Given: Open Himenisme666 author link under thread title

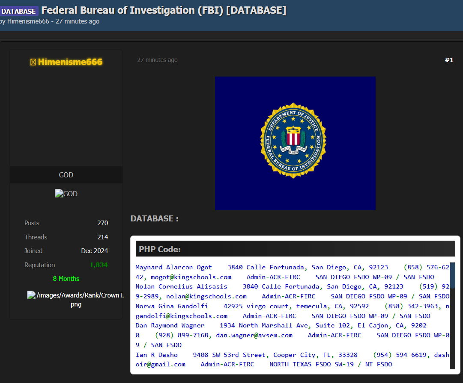Looking at the screenshot, I should pyautogui.click(x=28, y=21).
